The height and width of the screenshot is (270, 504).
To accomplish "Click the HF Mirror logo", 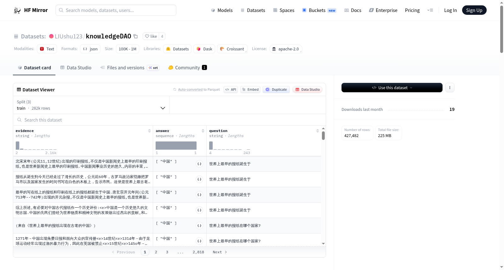I will (31, 10).
